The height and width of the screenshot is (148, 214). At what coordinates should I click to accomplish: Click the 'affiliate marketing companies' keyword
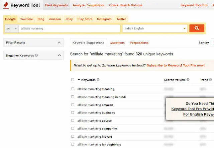click(x=97, y=129)
